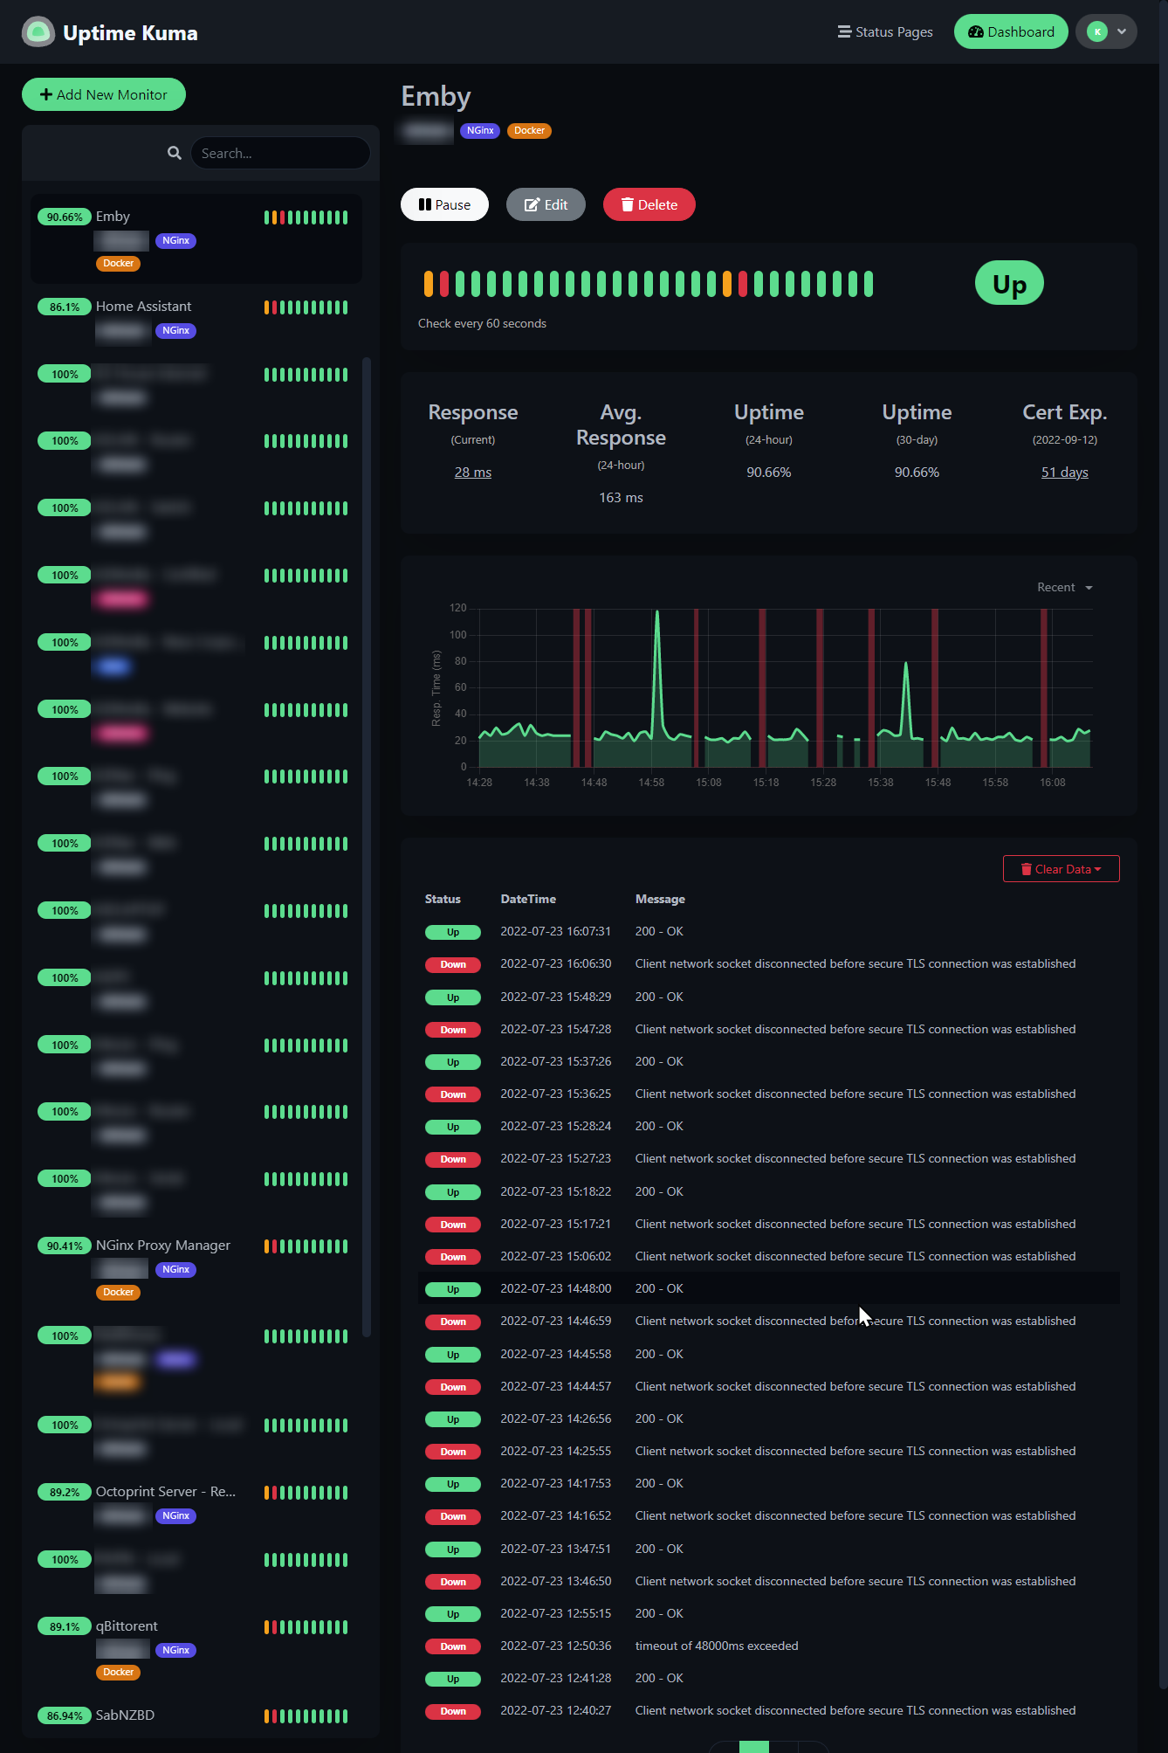This screenshot has height=1753, width=1168.
Task: Click the Down badge for 12:50:36 entry
Action: 453,1647
